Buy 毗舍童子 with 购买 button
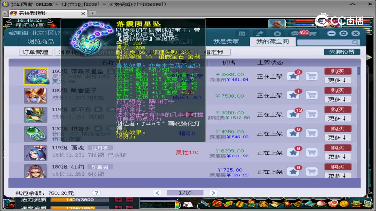The height and width of the screenshot is (211, 376). [x=338, y=90]
